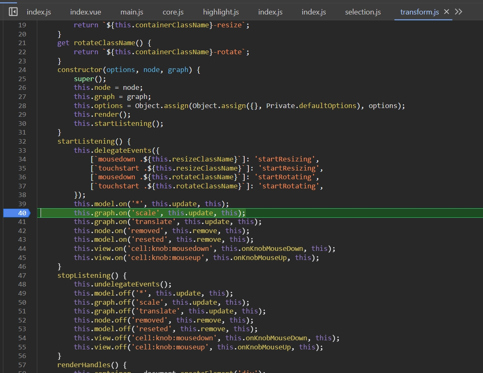Viewport: 483px width, 373px height.
Task: Click the '-resize' template text on line 19
Action: point(227,25)
